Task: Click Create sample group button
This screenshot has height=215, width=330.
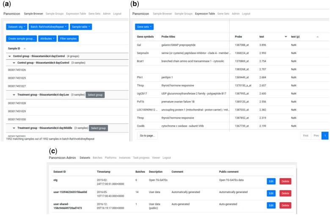Action: point(22,39)
